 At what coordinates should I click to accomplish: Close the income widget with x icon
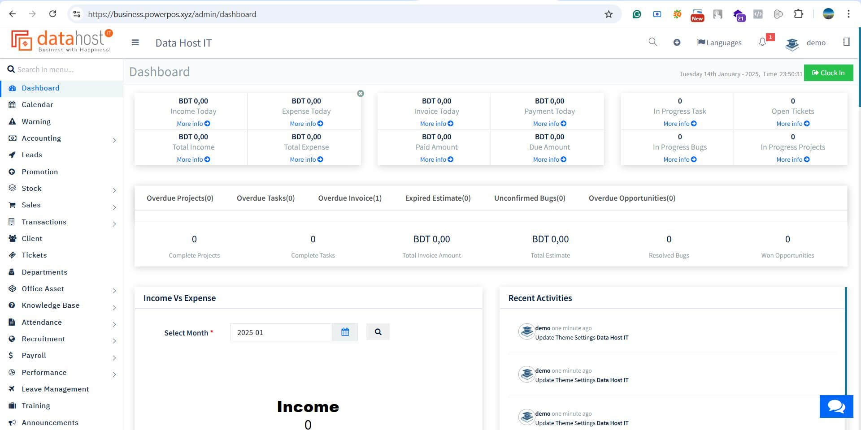click(x=361, y=94)
